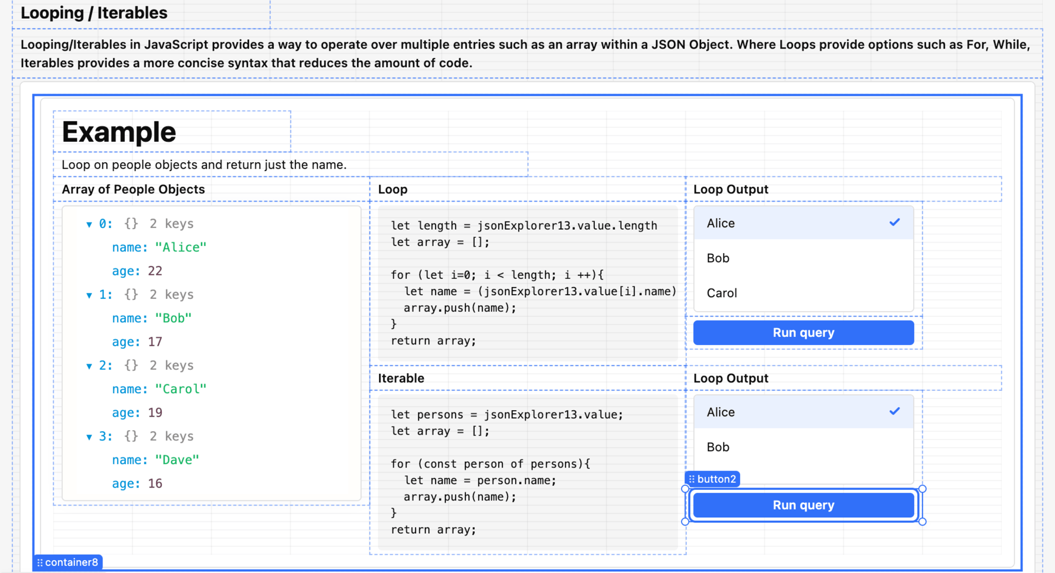Click the checkmark beside Alice in the second list
The image size is (1055, 573).
coord(894,411)
